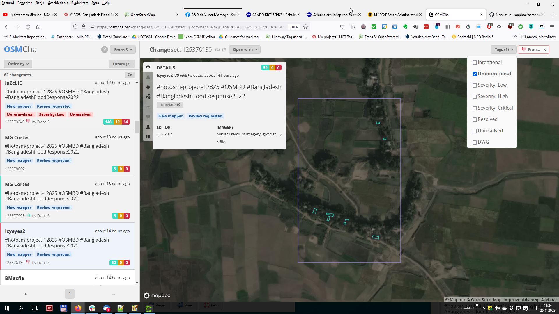Image resolution: width=559 pixels, height=314 pixels.
Task: Click the 52 created count badge
Action: (x=265, y=68)
